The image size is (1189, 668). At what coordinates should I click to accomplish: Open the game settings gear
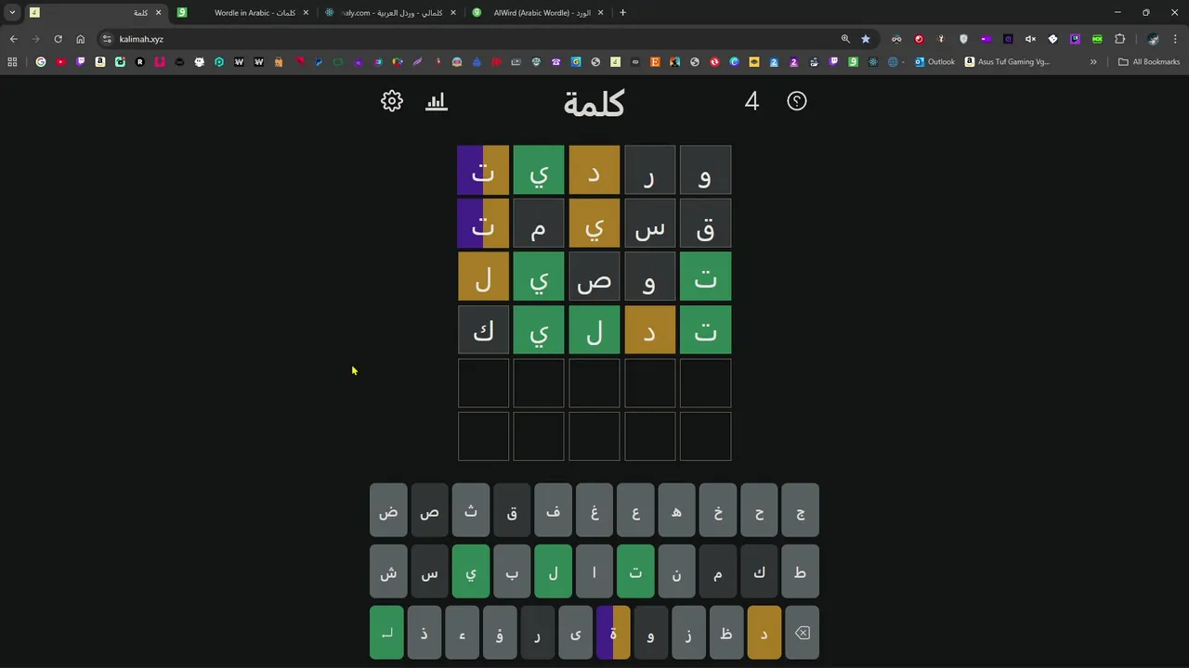392,101
